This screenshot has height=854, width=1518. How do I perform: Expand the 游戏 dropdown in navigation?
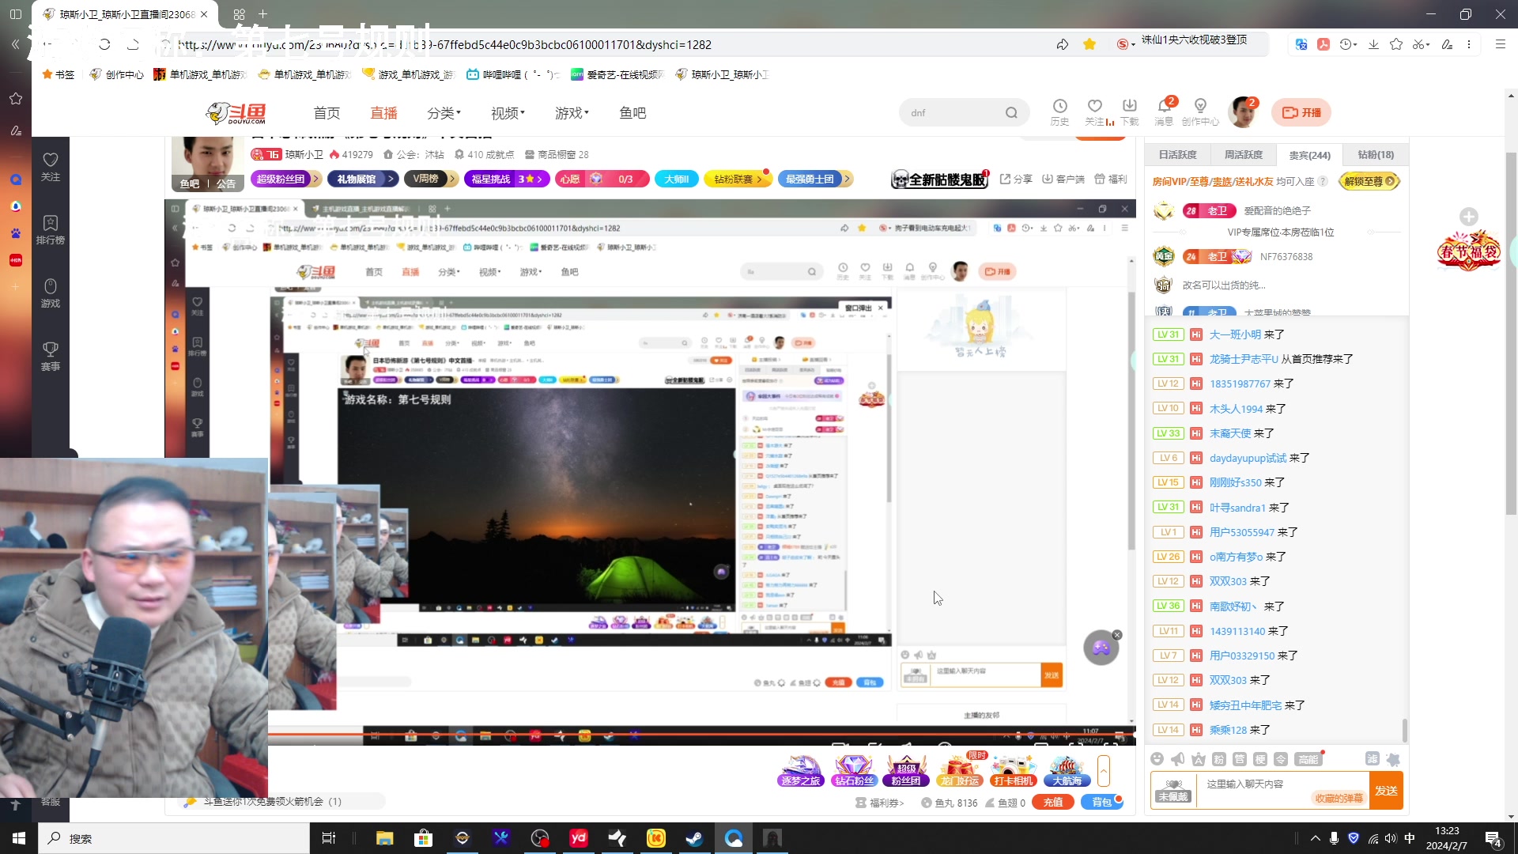click(x=572, y=113)
